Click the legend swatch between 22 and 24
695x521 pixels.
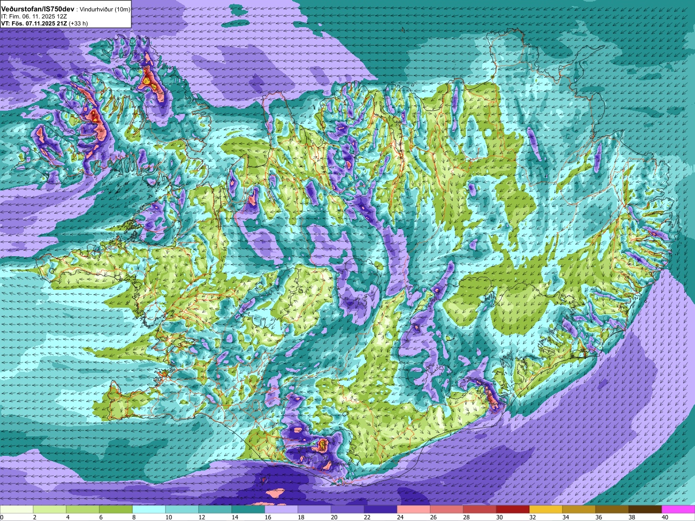[x=381, y=510]
